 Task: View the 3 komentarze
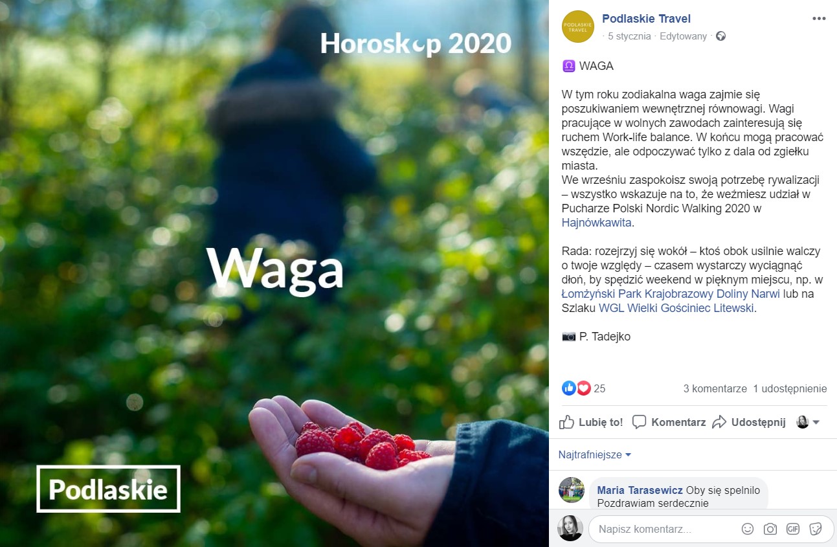coord(715,388)
